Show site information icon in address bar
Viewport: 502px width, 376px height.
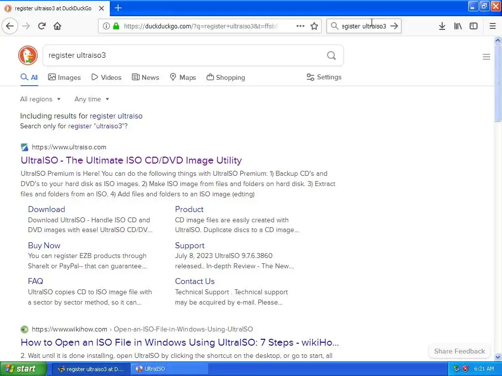(106, 26)
